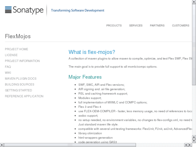
Task: Click the horizontal scrollbar right arrow
Action: point(190,145)
